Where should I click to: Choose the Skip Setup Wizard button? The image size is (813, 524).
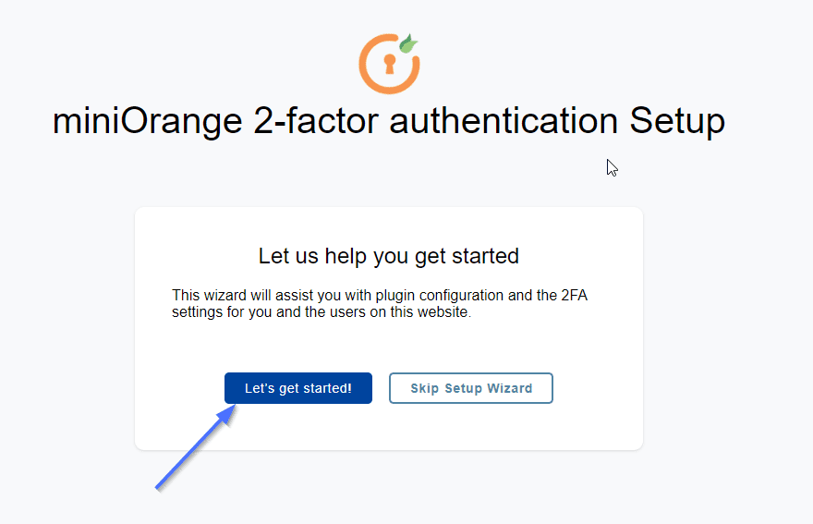point(471,388)
